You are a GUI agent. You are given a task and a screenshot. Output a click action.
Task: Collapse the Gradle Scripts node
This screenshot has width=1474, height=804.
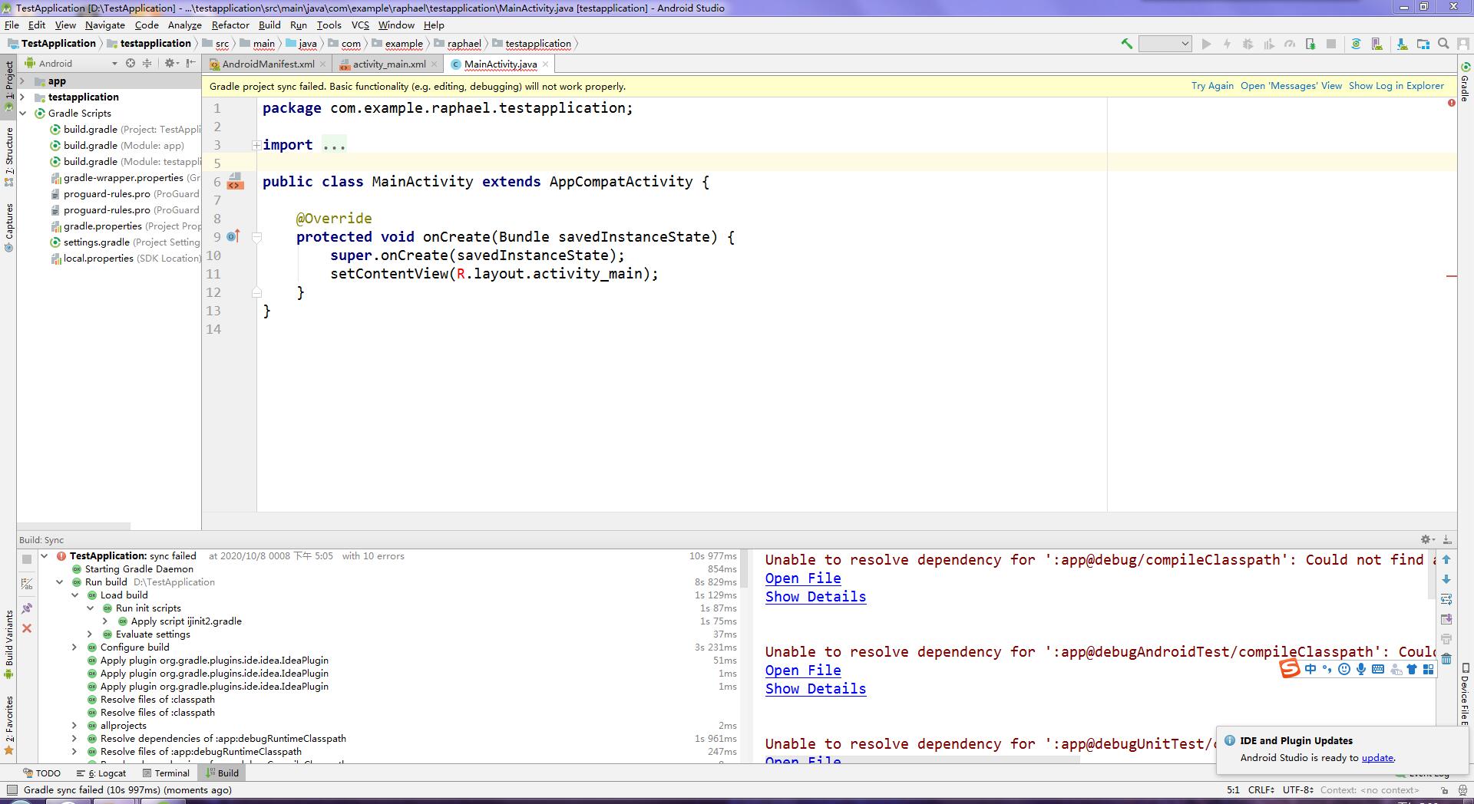[22, 113]
